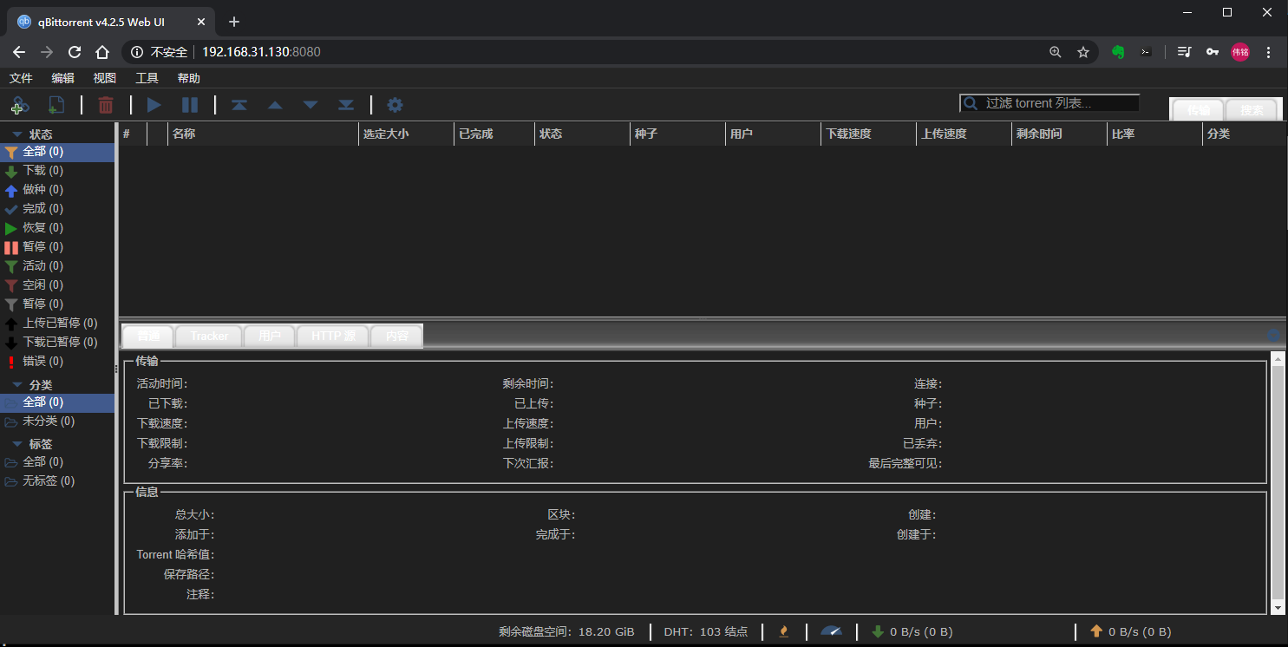The height and width of the screenshot is (647, 1288).
Task: Click the move up in queue icon
Action: coord(275,105)
